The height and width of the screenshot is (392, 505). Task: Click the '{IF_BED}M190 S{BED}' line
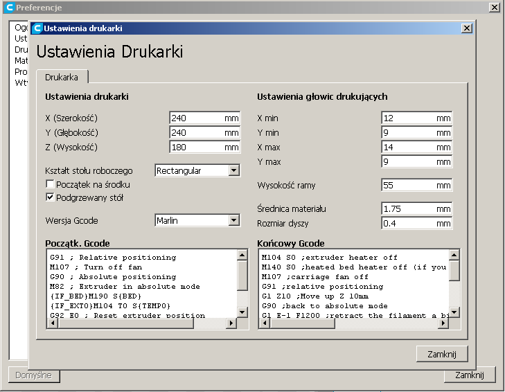click(96, 296)
